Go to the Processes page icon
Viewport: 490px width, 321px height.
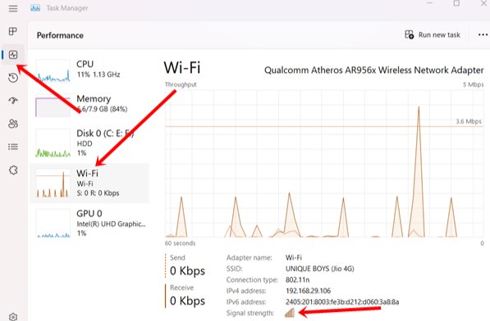[13, 31]
